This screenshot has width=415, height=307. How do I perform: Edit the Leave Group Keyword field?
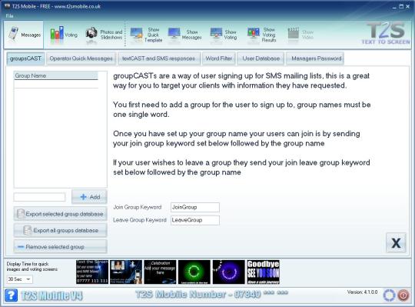coord(195,220)
